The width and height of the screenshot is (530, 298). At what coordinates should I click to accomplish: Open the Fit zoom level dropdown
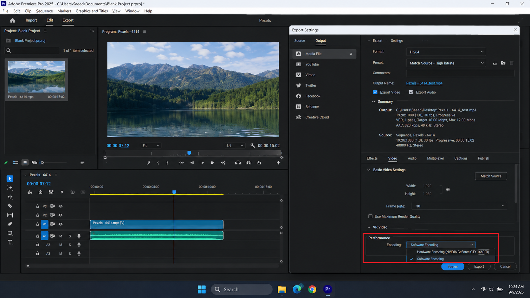[x=151, y=146]
